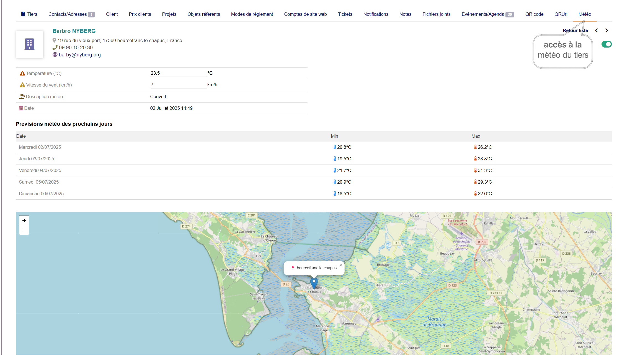Click the wind speed value field
Screen dimensions: 617x355
point(178,85)
